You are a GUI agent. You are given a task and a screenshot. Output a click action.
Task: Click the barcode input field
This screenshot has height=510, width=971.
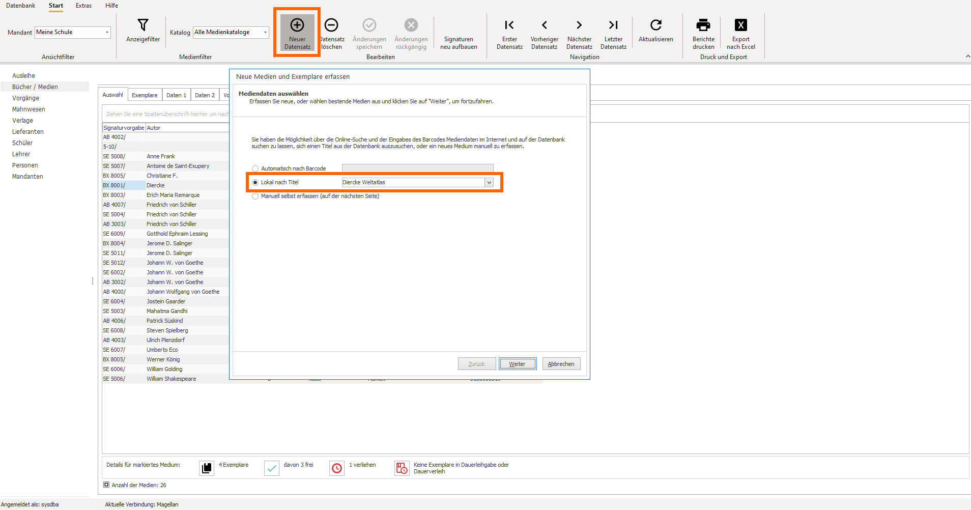417,168
